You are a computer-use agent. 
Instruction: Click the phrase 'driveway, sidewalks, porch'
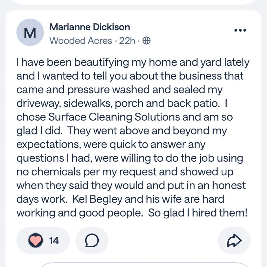point(82,103)
